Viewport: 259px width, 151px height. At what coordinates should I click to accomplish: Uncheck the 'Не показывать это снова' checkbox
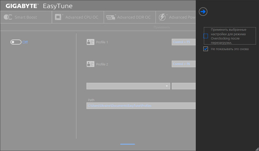point(206,49)
